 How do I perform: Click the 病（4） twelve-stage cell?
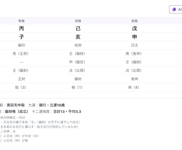133,87
